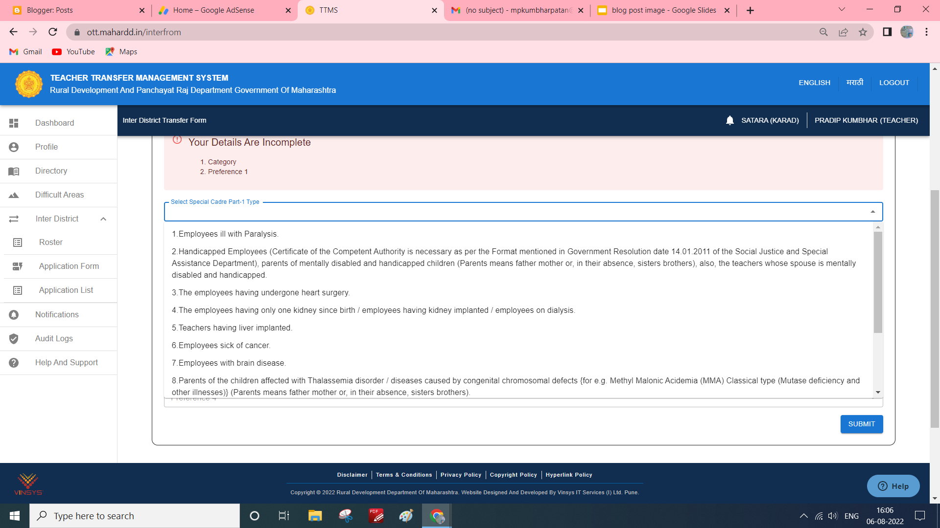Open Hyperlink Policy footer link
This screenshot has width=940, height=528.
pyautogui.click(x=569, y=475)
